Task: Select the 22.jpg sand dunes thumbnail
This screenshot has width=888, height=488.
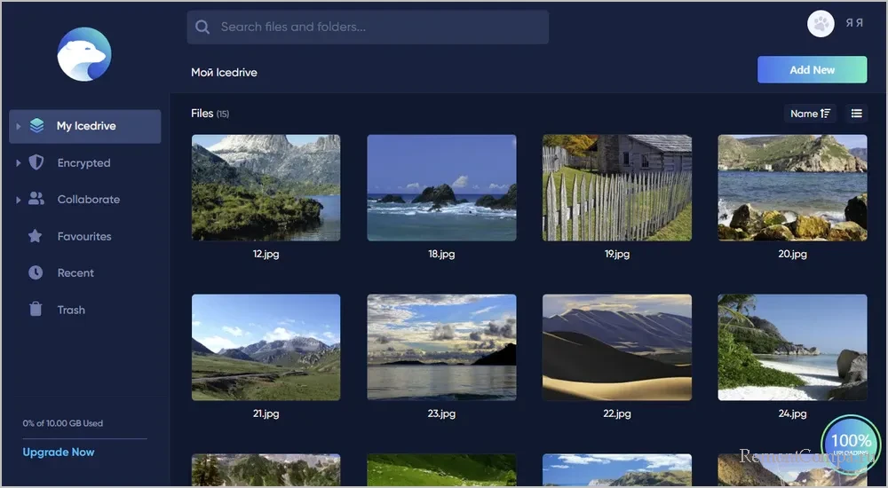Action: [x=616, y=347]
